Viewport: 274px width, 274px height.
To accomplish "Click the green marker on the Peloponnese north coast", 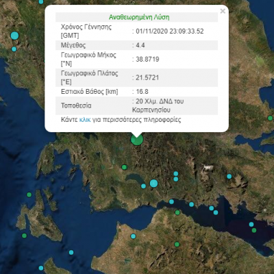I will (177, 212).
